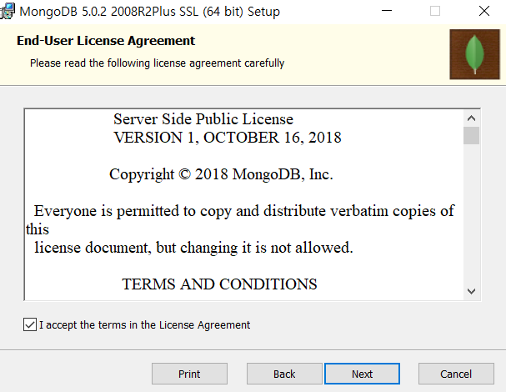Click the 'Copyright © 2018 MongoDB, Inc.' line

pyautogui.click(x=221, y=174)
